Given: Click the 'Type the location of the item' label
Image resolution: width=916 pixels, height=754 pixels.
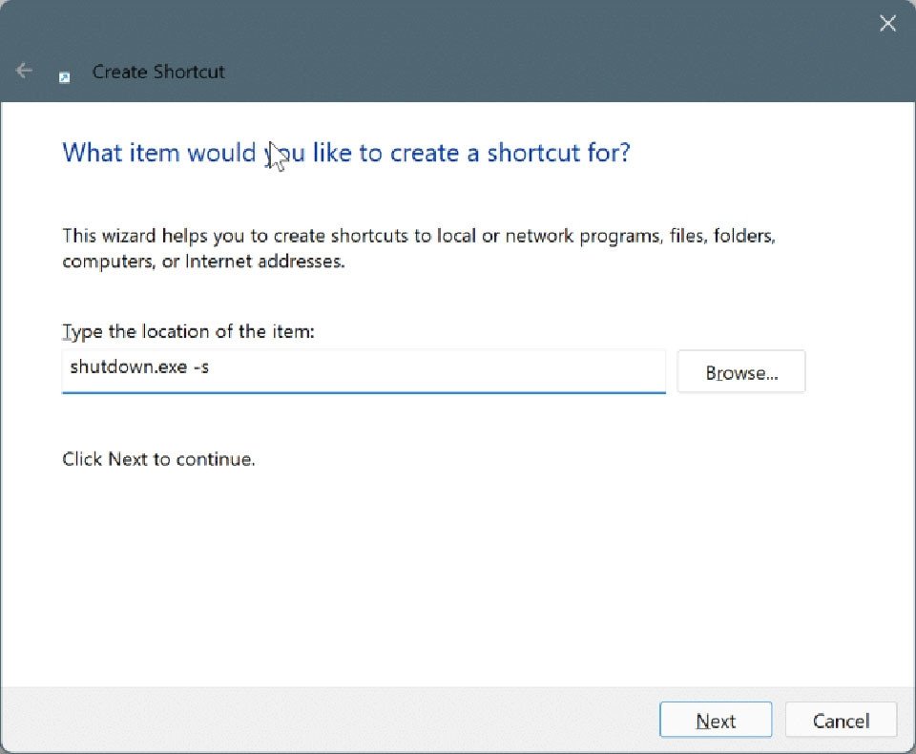Looking at the screenshot, I should tap(188, 331).
